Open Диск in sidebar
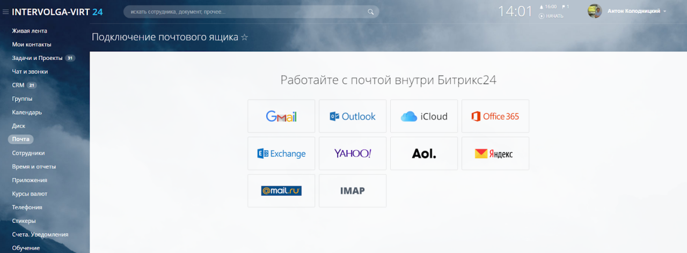The height and width of the screenshot is (253, 687). (x=18, y=126)
